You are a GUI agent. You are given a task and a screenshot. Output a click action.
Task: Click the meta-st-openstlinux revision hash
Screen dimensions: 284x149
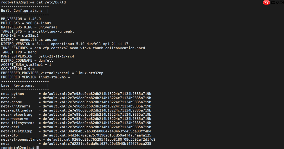click(114, 140)
